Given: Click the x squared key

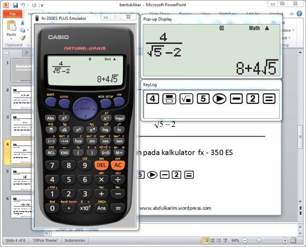Looking at the screenshot, I should coord(78,130).
